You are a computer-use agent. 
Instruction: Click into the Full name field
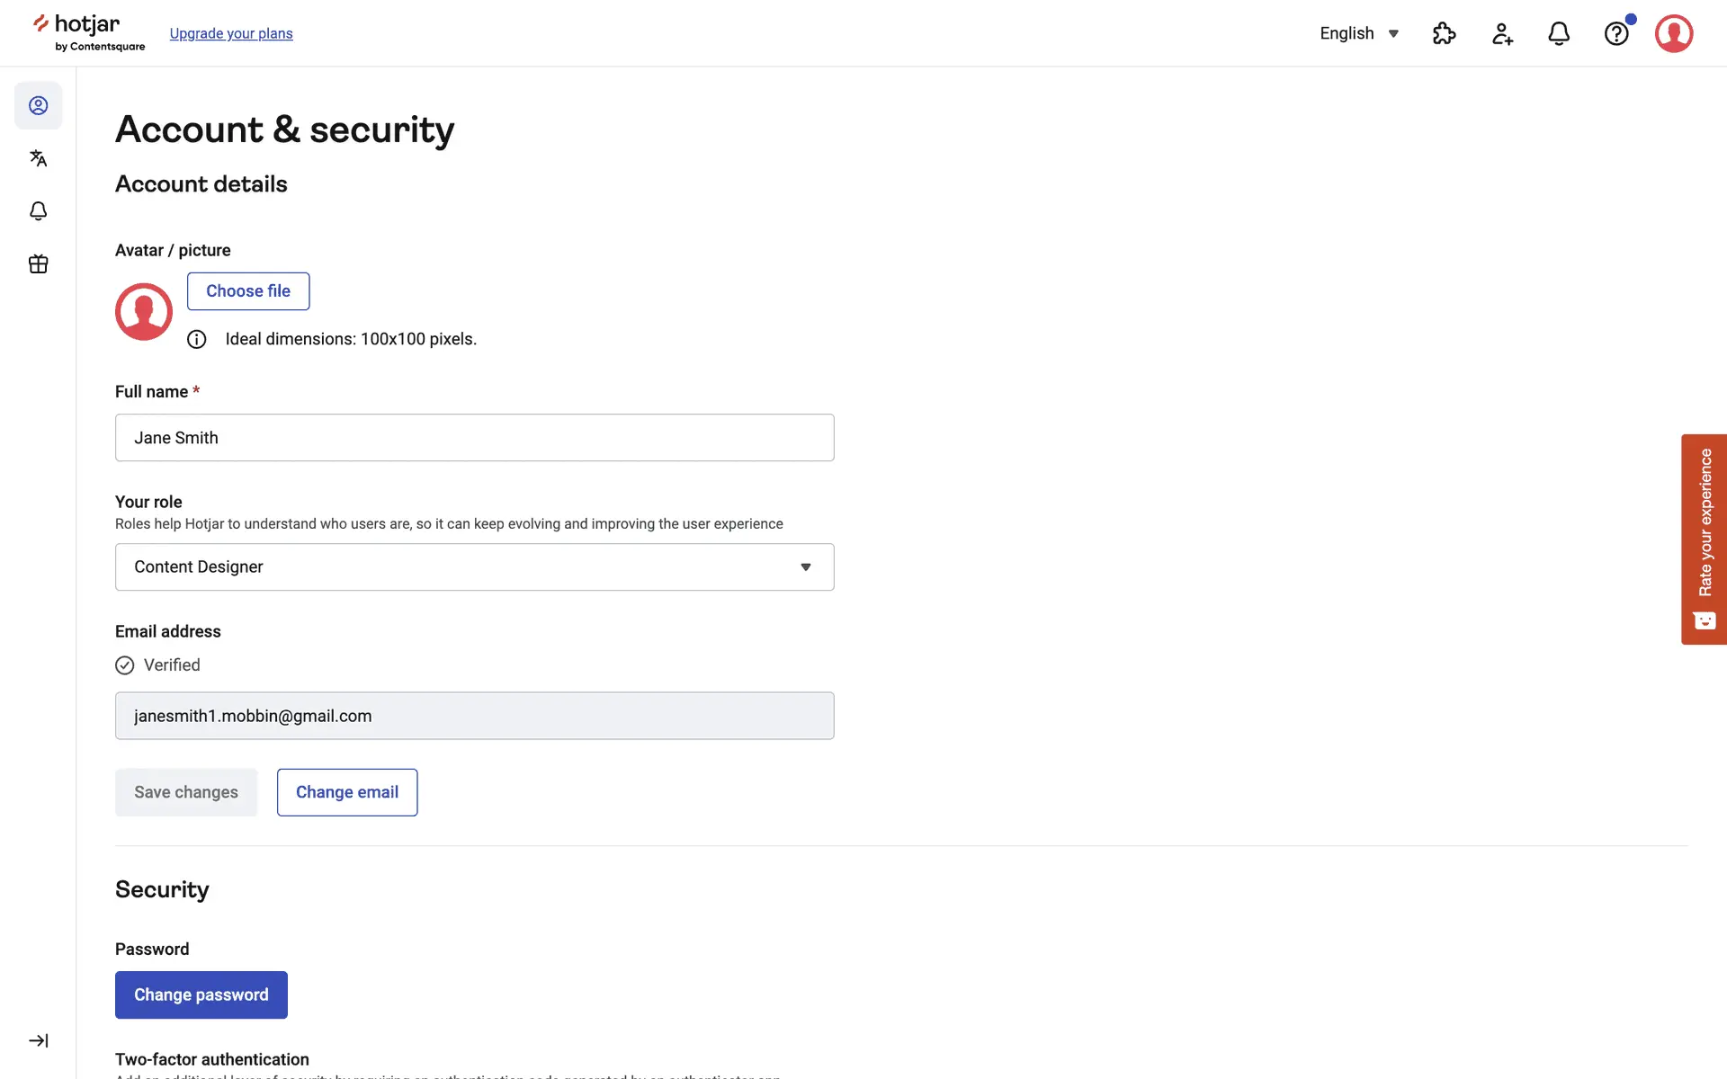tap(474, 438)
